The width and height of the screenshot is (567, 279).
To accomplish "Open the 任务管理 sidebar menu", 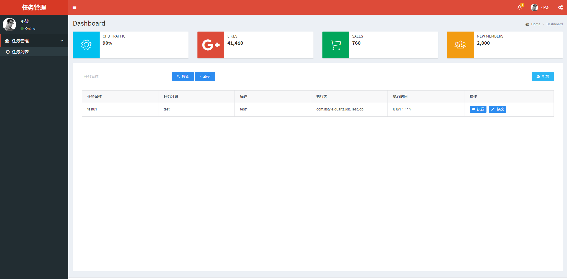I will coord(20,41).
